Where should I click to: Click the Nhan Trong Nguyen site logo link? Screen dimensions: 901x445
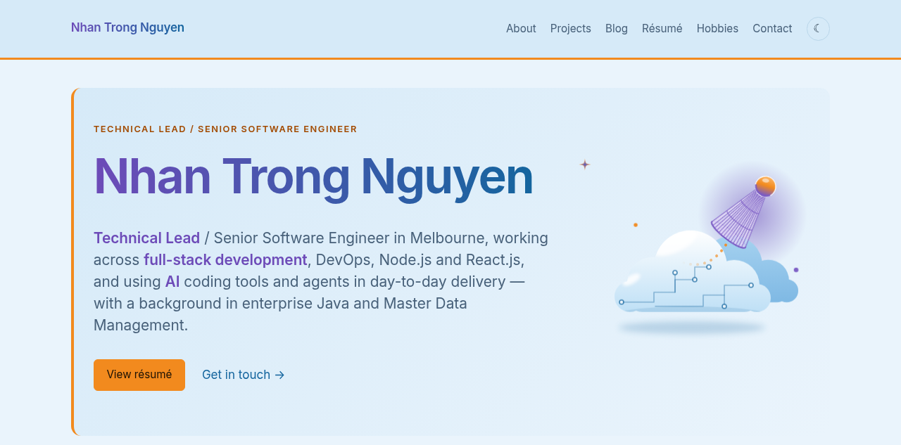pos(127,27)
